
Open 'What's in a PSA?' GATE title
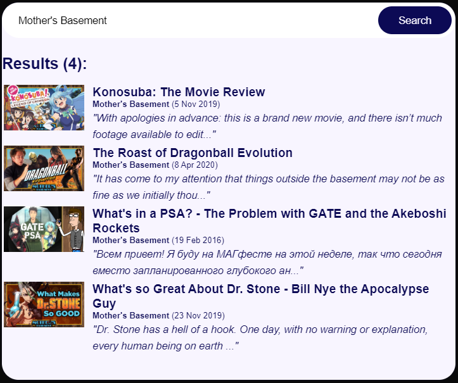pos(269,221)
